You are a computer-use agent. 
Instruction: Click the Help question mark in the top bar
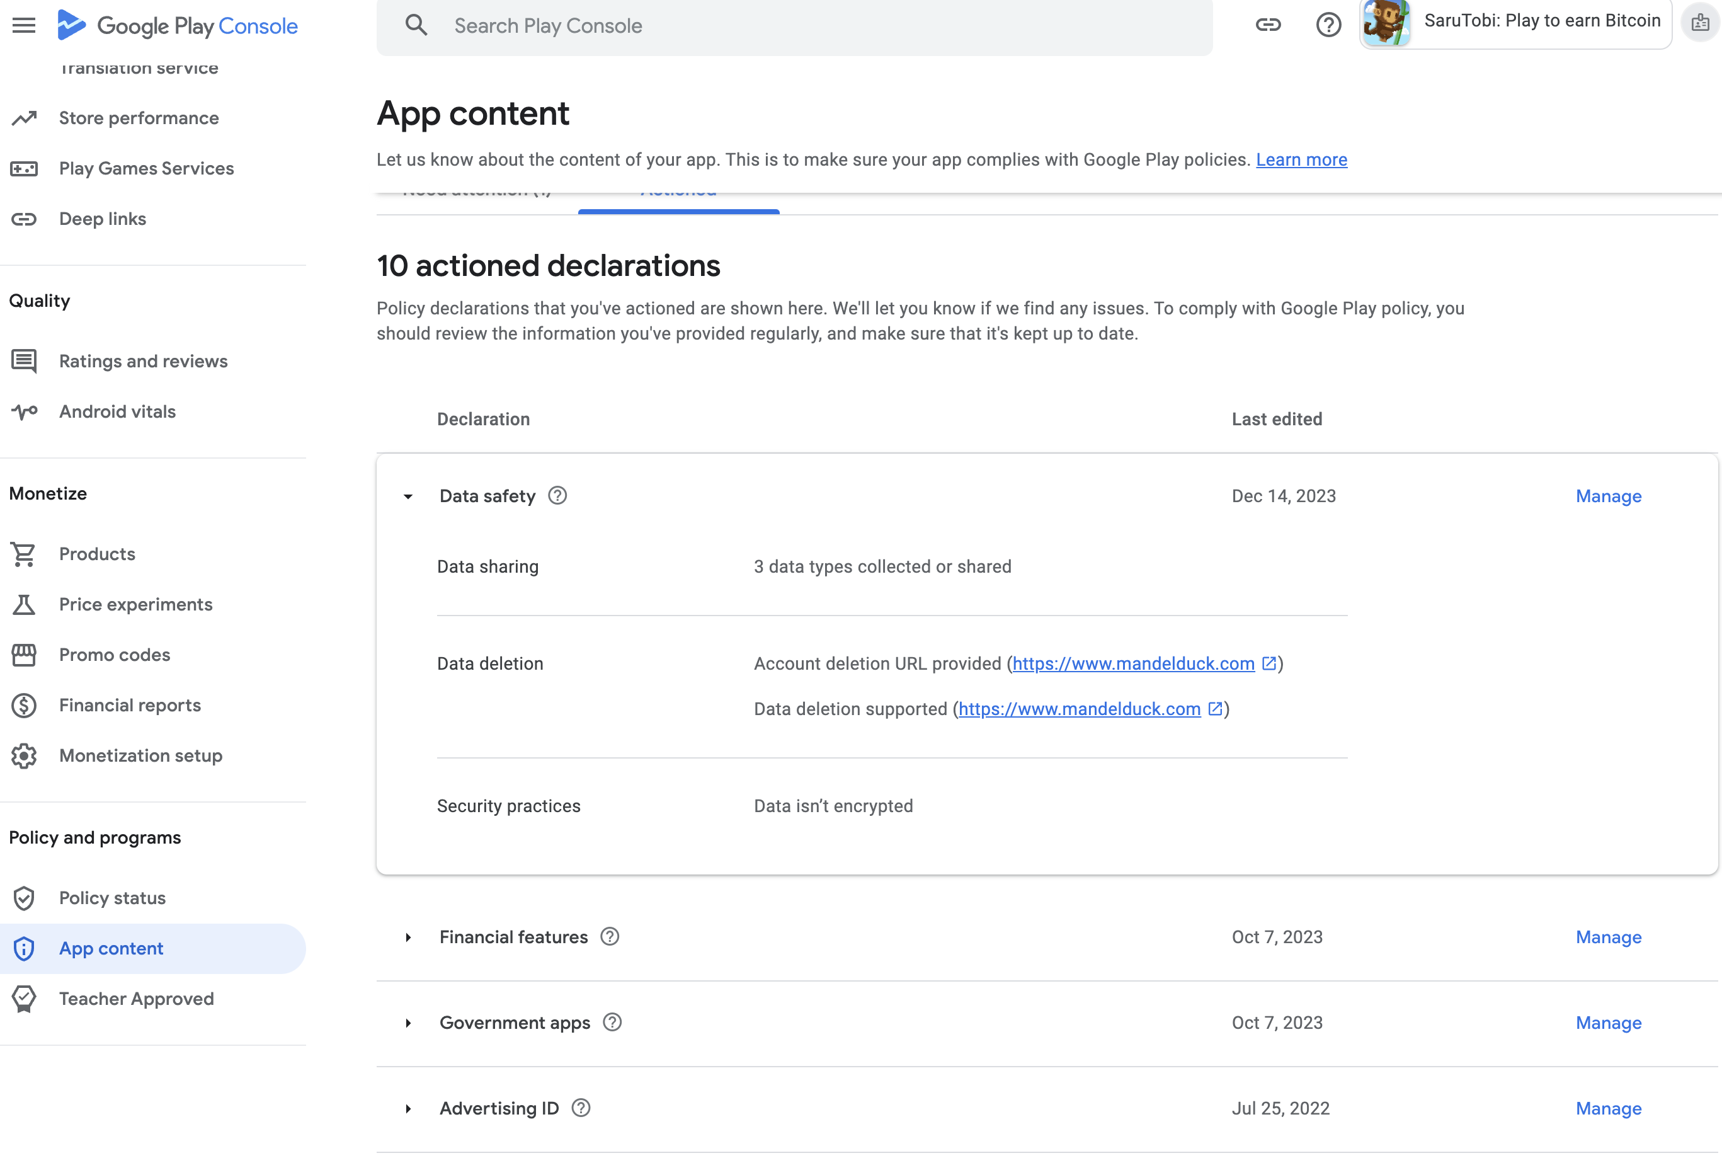[x=1328, y=25]
